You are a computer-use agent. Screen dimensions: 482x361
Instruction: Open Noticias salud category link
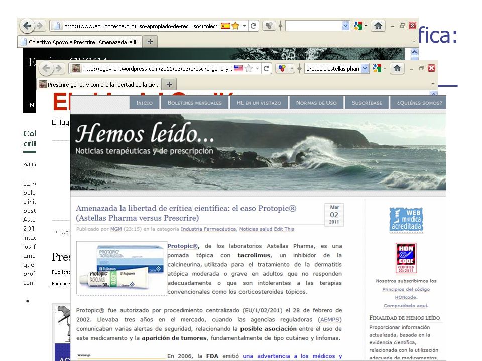click(x=256, y=229)
